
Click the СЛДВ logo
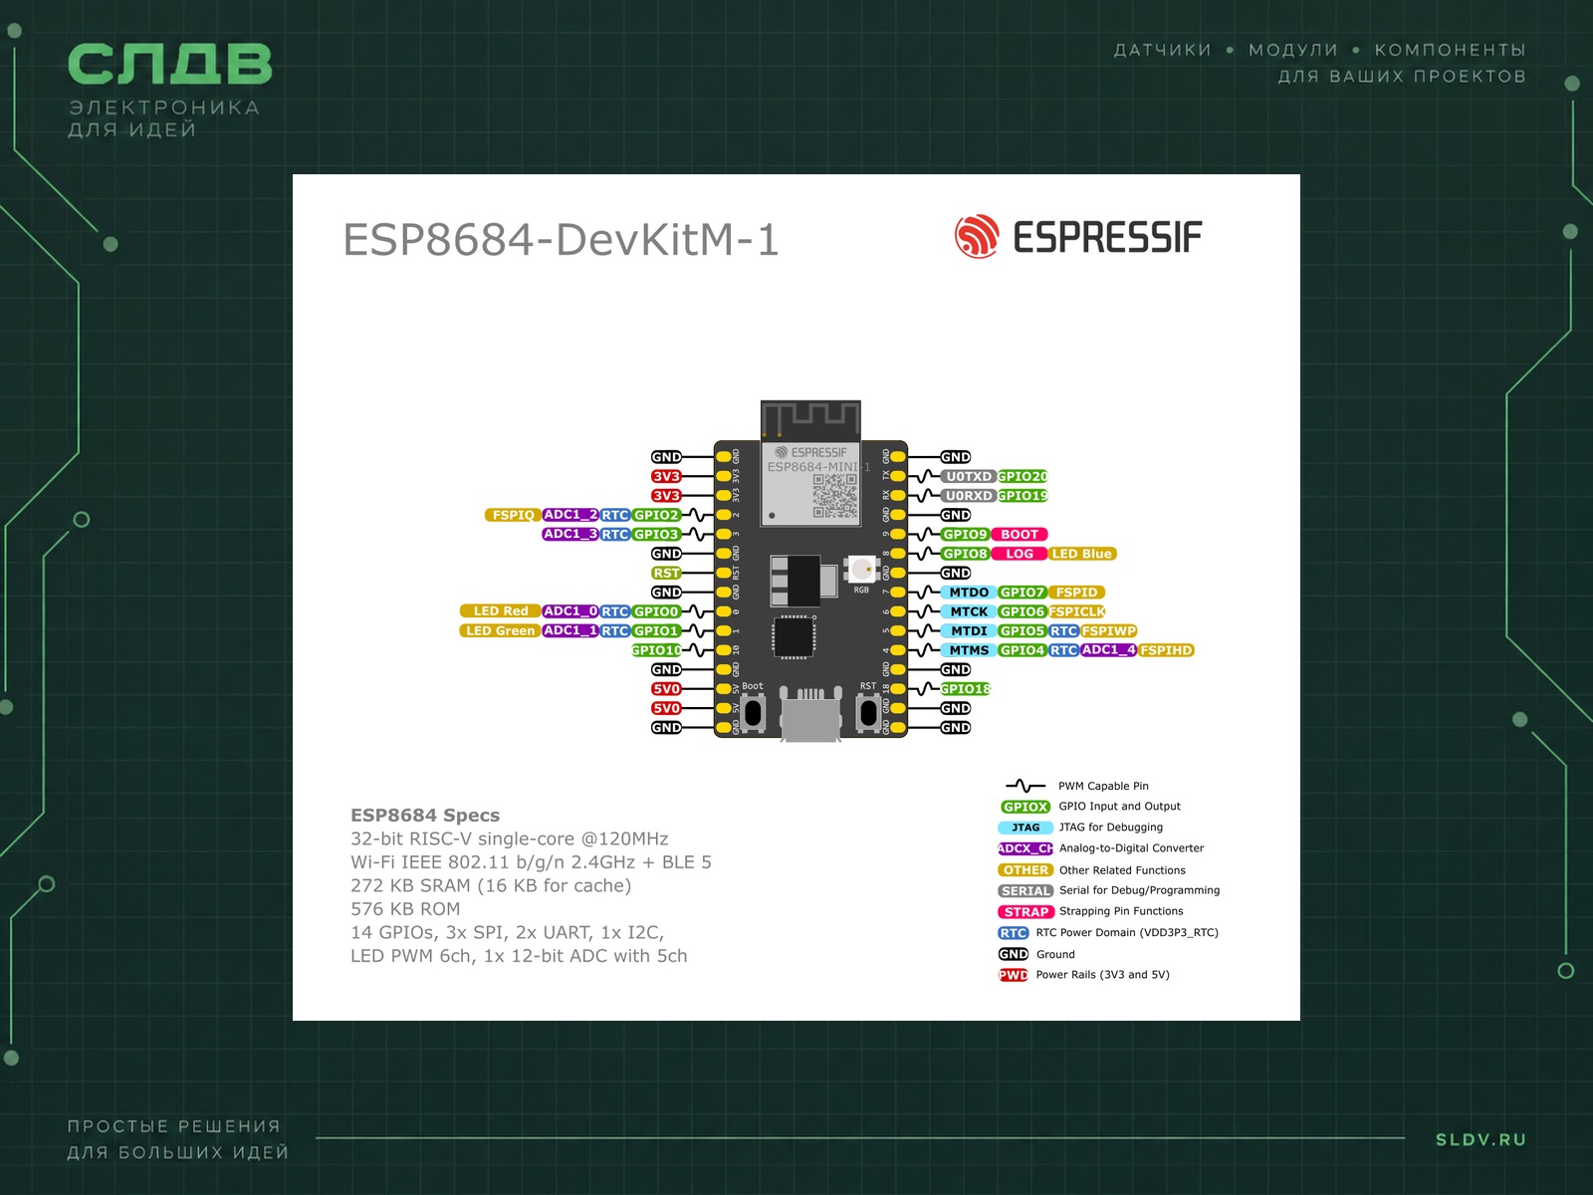170,64
